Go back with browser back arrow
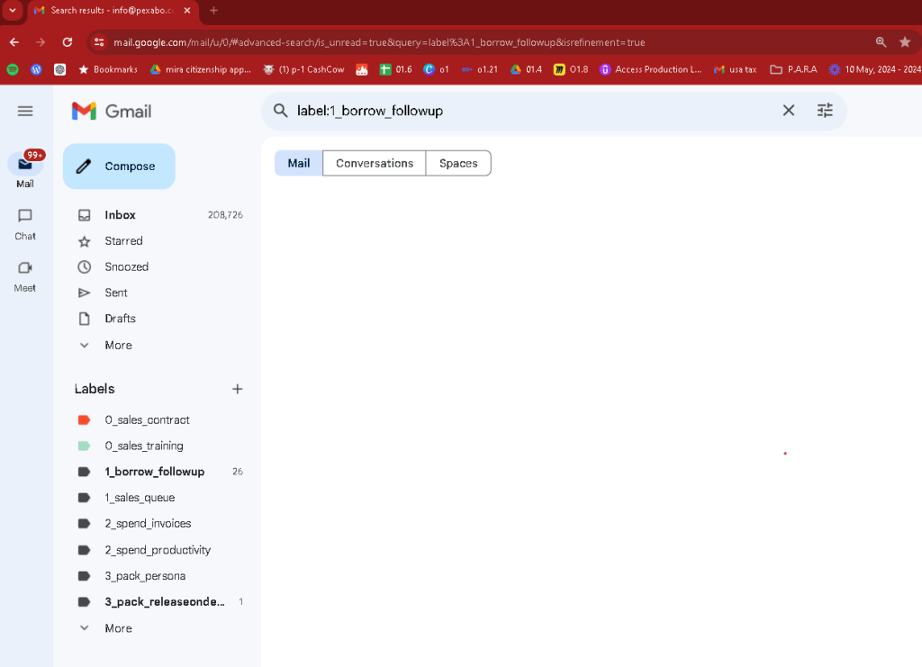Viewport: 922px width, 667px height. tap(14, 42)
